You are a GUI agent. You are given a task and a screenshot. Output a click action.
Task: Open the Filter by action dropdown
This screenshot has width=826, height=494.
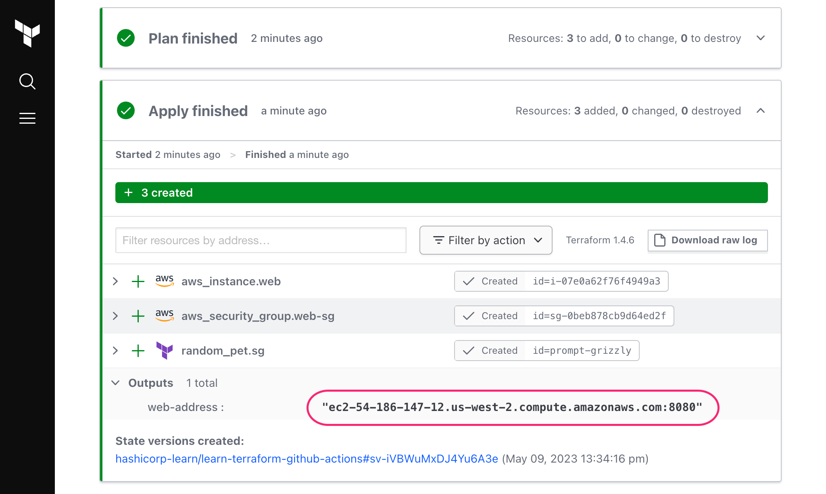pos(486,240)
